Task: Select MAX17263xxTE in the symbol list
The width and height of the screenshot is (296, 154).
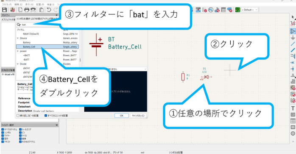Action: (47, 34)
